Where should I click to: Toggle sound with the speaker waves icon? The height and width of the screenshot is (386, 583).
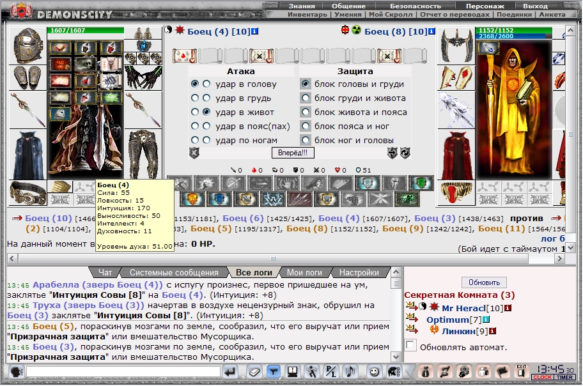pos(350,371)
